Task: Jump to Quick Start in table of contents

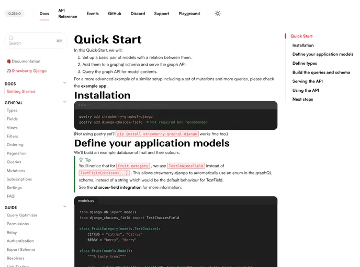Action: click(x=301, y=36)
